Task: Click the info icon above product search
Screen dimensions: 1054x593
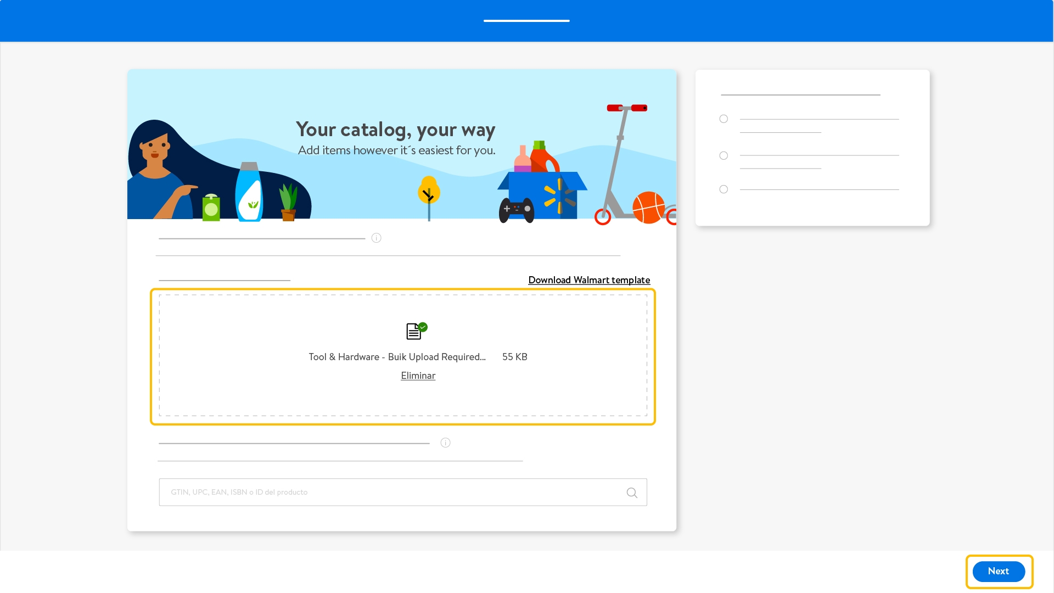Action: click(445, 443)
